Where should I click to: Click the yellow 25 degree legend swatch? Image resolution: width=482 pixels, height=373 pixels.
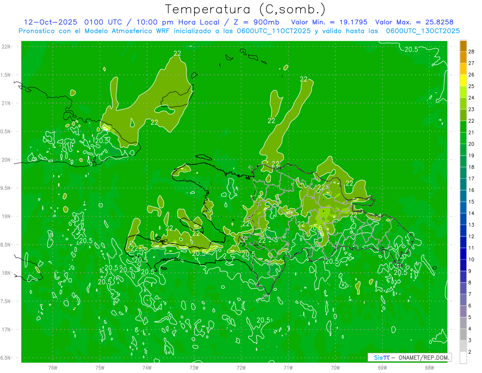tap(463, 80)
